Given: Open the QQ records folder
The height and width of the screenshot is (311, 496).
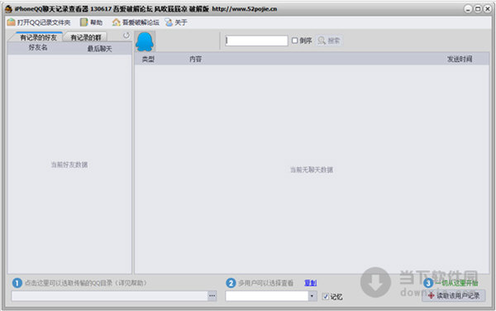Looking at the screenshot, I should pyautogui.click(x=39, y=22).
